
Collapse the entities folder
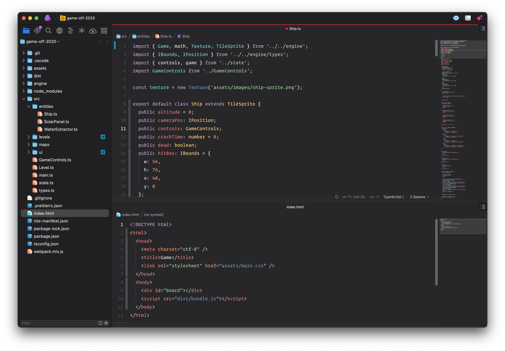28,106
